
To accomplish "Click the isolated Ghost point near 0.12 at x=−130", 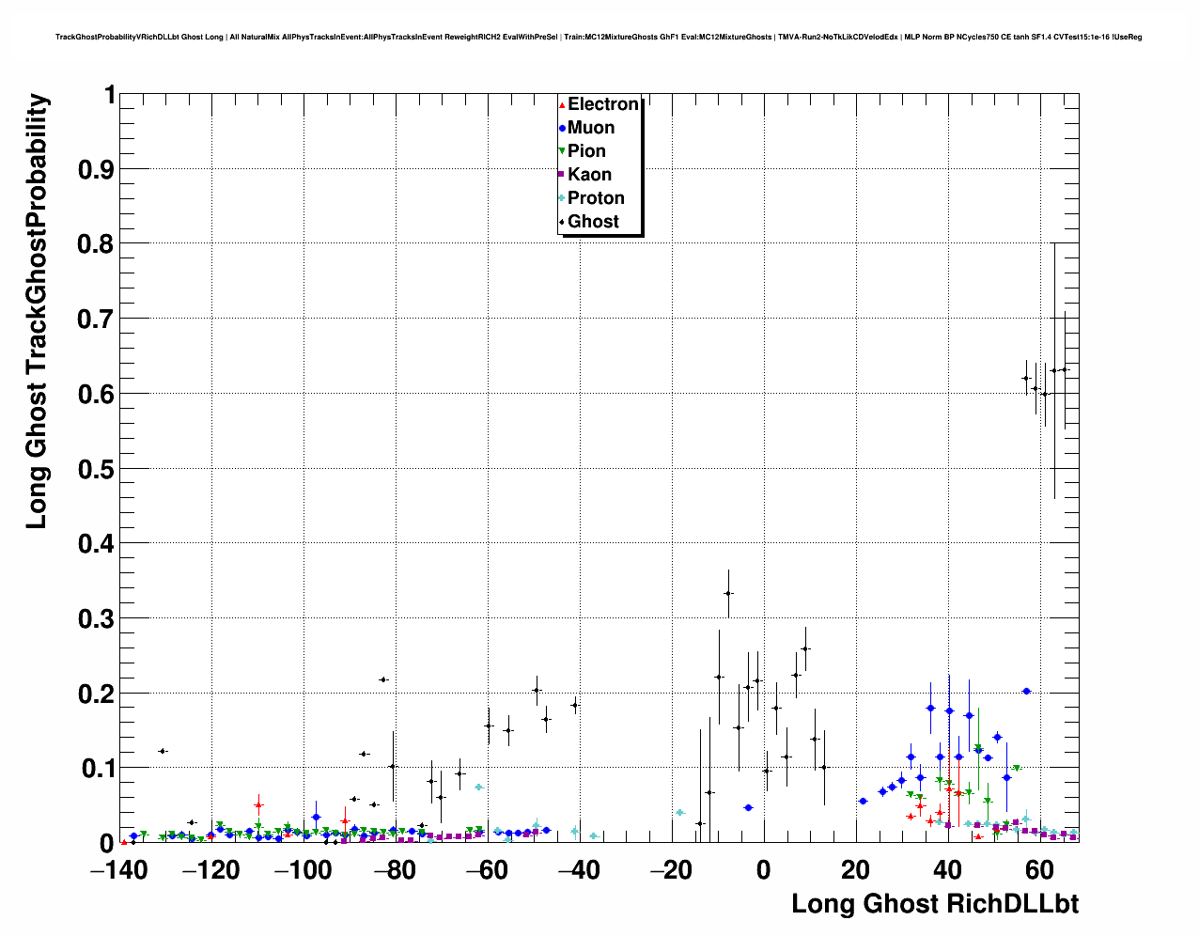I will point(163,751).
